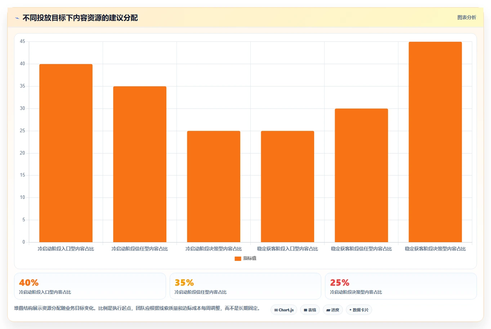Click the description text starting 堆叠结构展示
The width and height of the screenshot is (491, 329).
[x=137, y=308]
